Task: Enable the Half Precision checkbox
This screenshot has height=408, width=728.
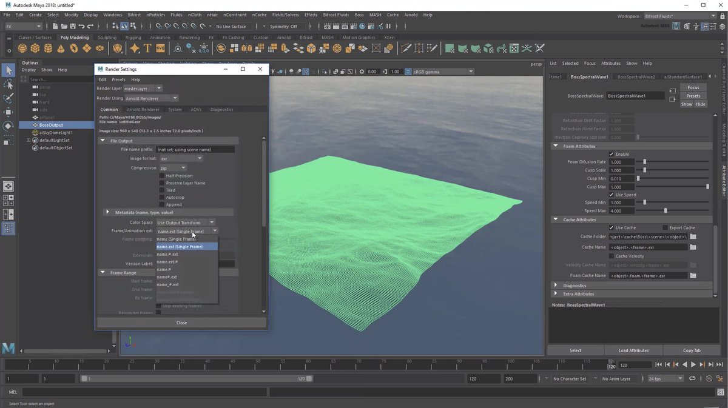Action: click(x=162, y=176)
